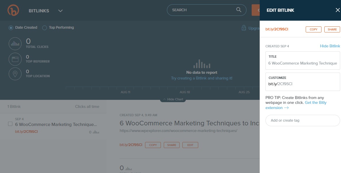Viewport: 341px width, 173px height.
Task: Click bit.ly/2Cf9SCl link in the list row
Action: 26,131
